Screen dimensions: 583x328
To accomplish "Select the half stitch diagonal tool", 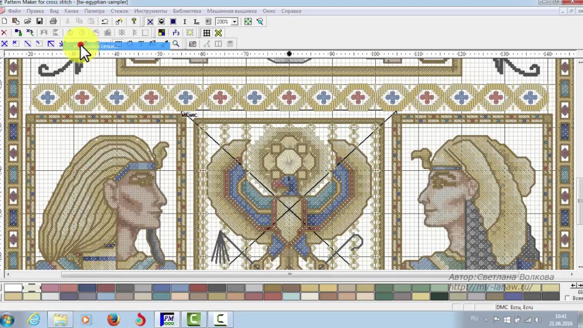I will click(27, 44).
